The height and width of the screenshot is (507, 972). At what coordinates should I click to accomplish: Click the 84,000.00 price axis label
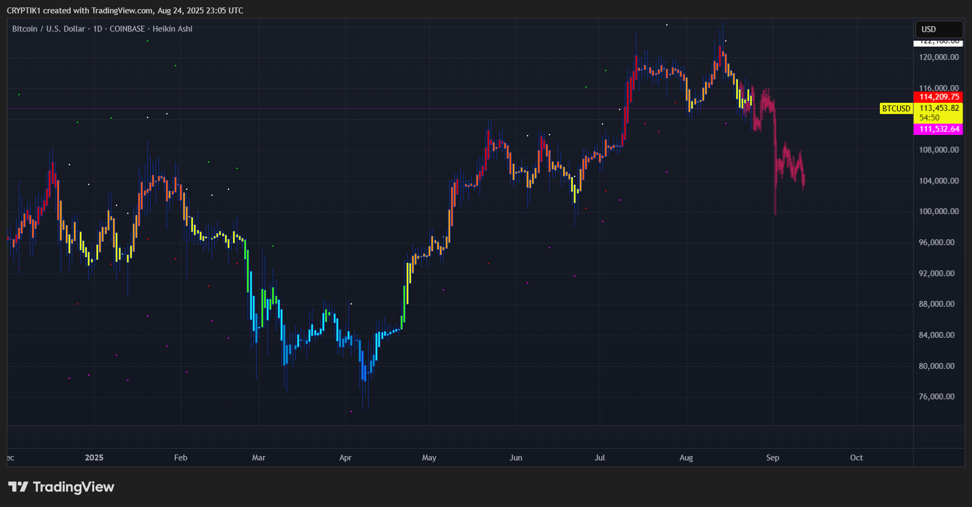pyautogui.click(x=937, y=335)
